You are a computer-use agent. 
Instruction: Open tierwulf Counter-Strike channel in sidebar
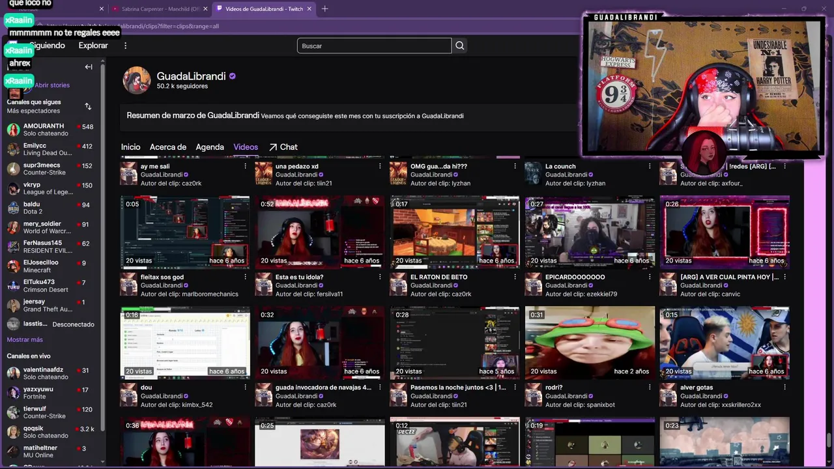[x=51, y=412]
